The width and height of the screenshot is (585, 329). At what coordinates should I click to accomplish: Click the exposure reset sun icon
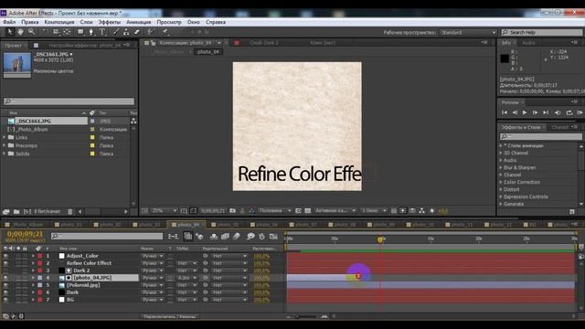pos(432,211)
